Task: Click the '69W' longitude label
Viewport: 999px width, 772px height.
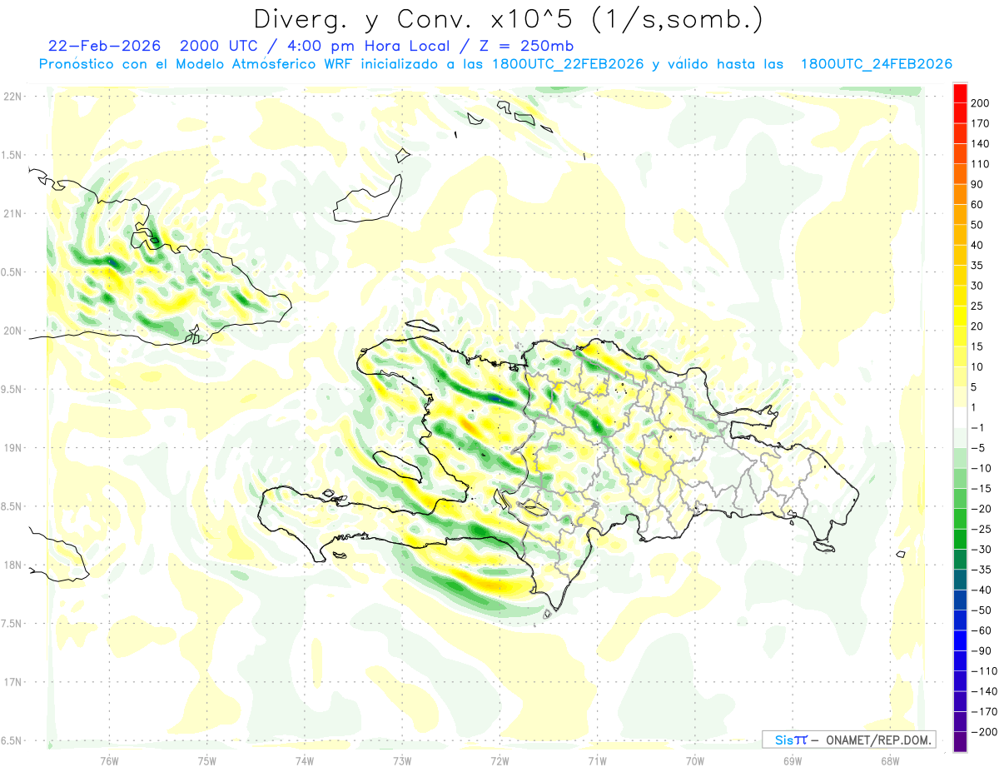Action: click(x=793, y=760)
